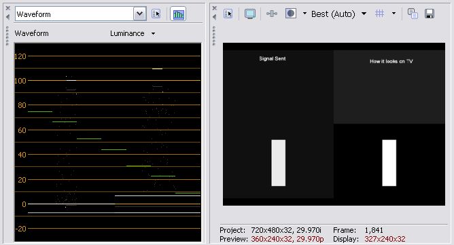Image resolution: width=454 pixels, height=245 pixels.
Task: Toggle split screen view button
Action: [x=291, y=14]
